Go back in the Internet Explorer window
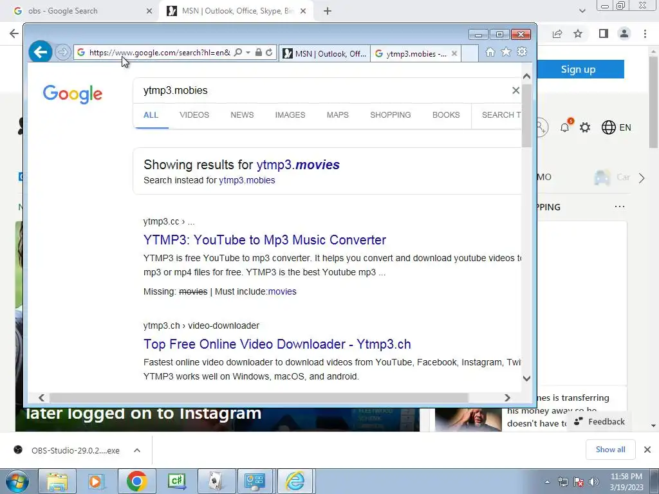This screenshot has height=494, width=659. (x=41, y=52)
